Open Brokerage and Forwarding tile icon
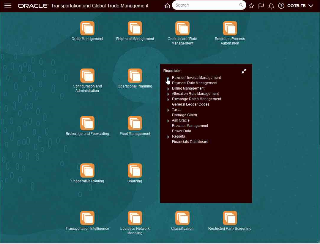320x244 pixels. coord(87,123)
